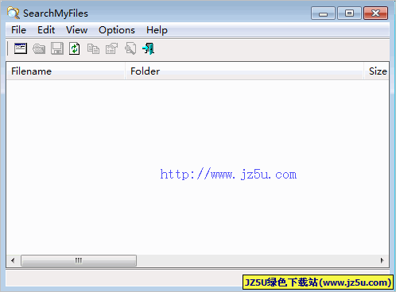Screen dimensions: 396x292
Task: Open the Edit menu
Action: (x=46, y=30)
